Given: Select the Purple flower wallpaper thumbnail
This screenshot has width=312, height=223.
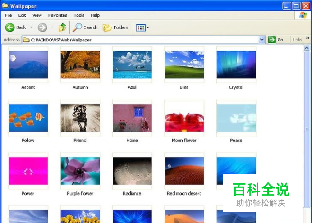Looking at the screenshot, I should click(x=80, y=171).
